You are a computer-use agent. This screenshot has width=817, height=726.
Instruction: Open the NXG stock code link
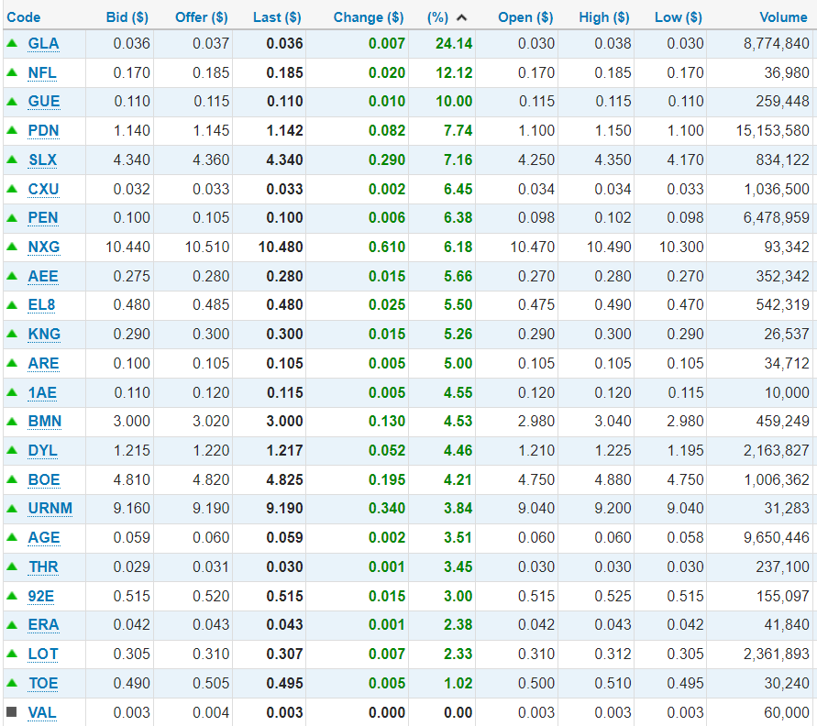coord(44,247)
